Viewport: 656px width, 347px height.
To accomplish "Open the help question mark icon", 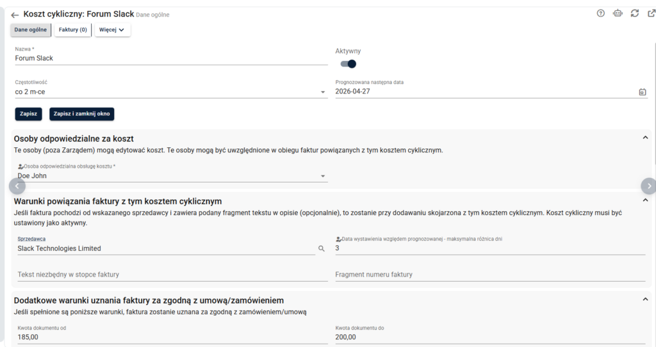I will tap(601, 13).
